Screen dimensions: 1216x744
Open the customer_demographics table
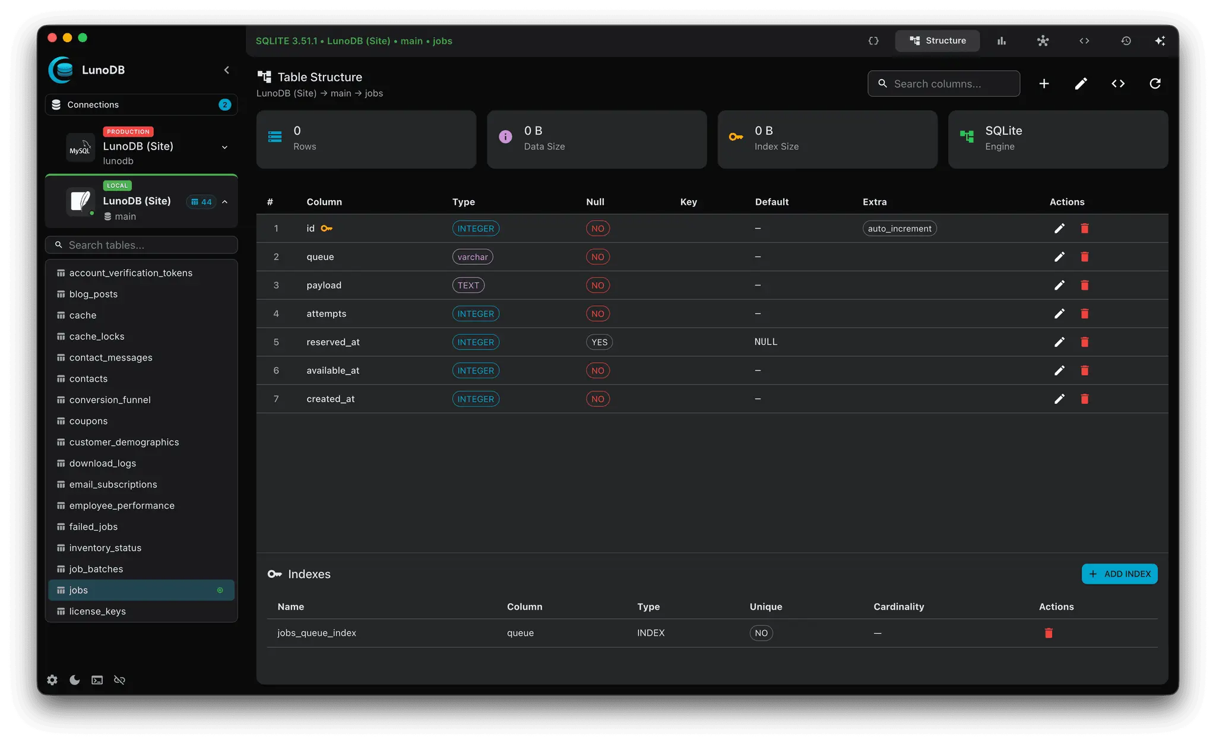click(141, 442)
